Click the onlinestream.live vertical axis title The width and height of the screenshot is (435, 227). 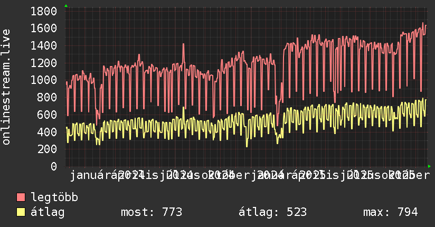click(x=6, y=87)
